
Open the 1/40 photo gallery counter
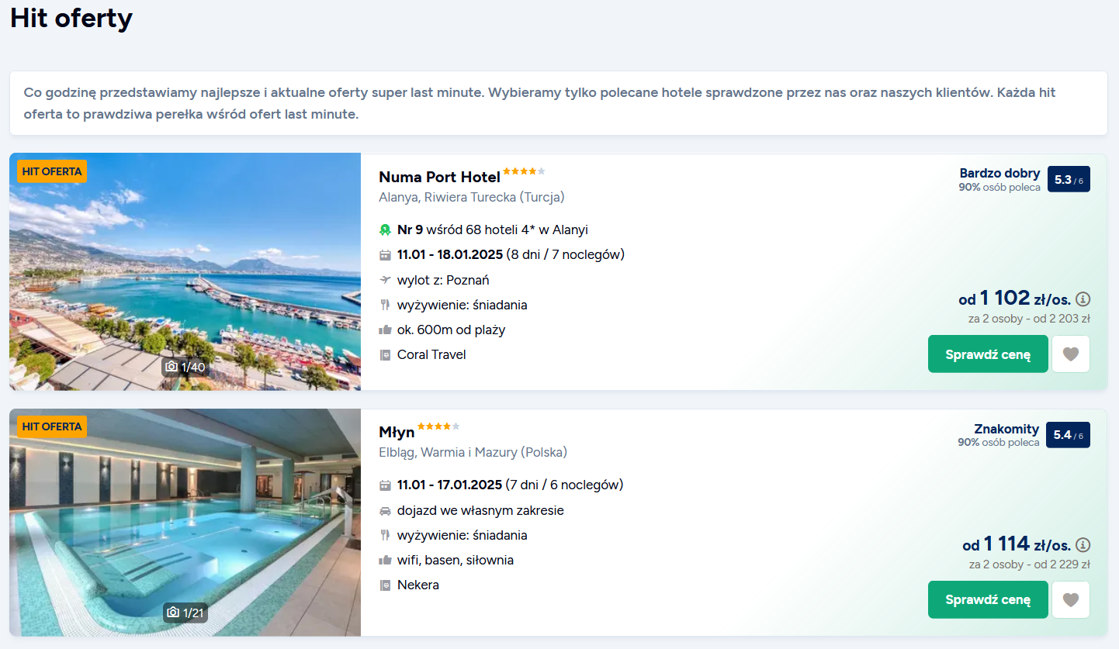[185, 367]
